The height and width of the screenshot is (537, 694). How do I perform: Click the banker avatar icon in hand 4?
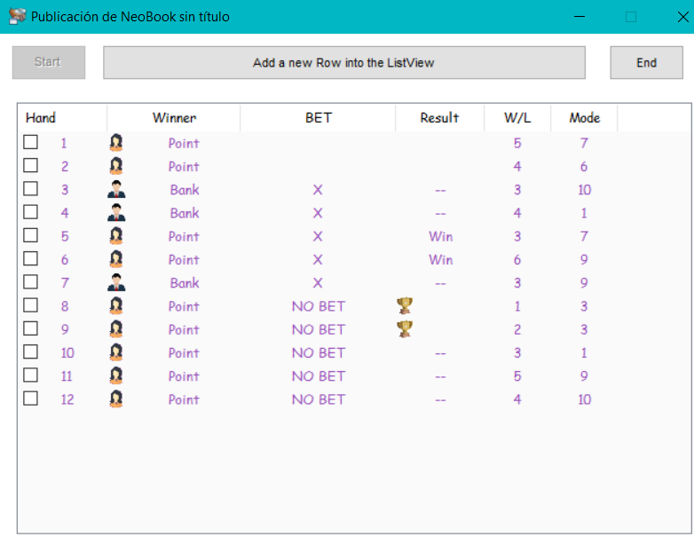(x=116, y=212)
